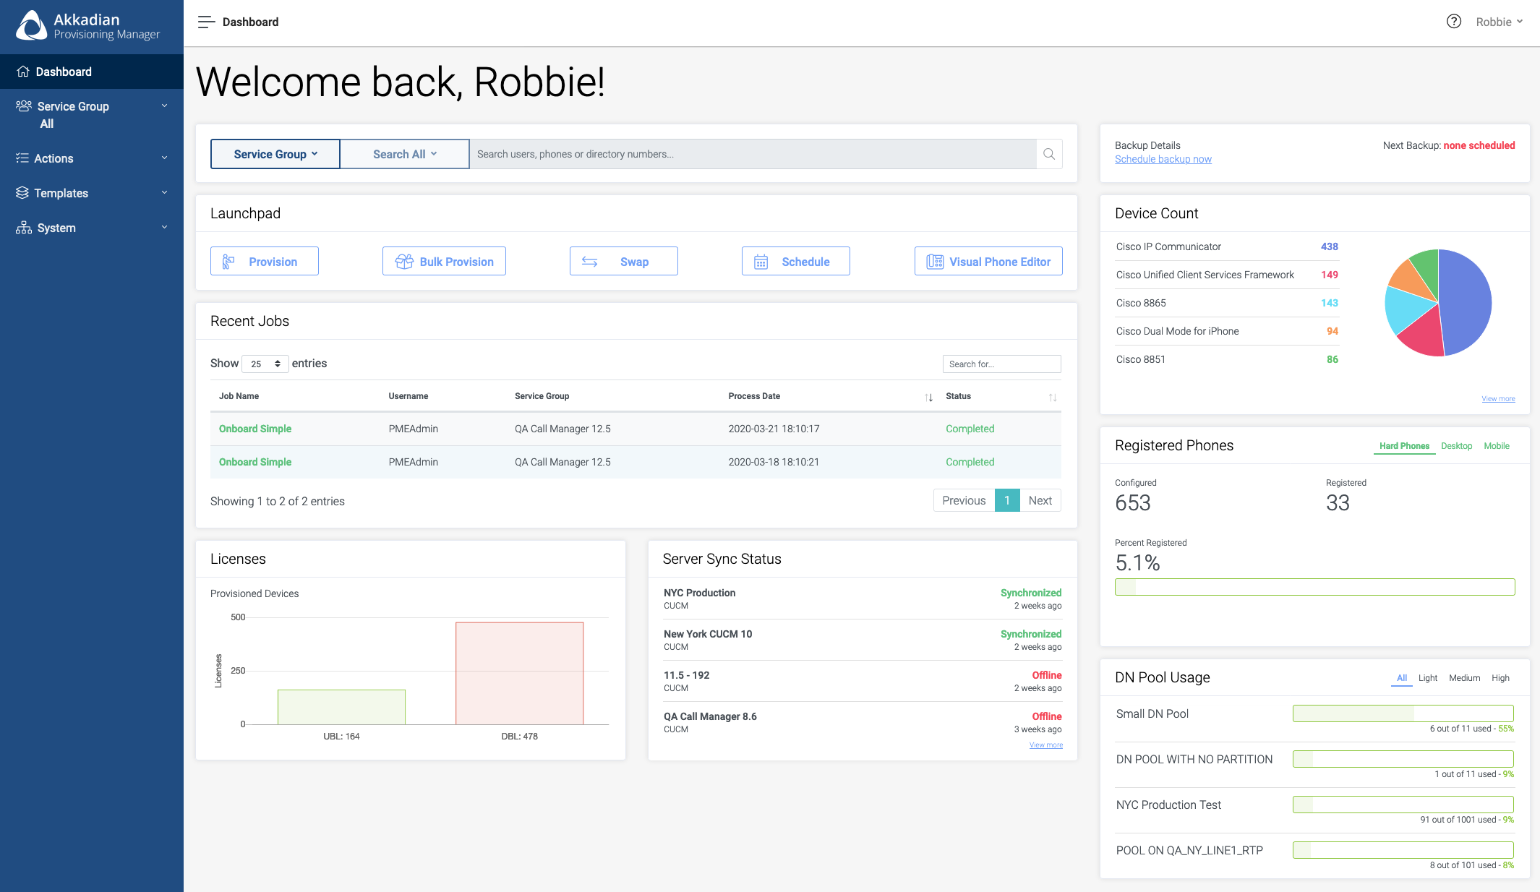Switch to the Desktop phones tab
The image size is (1540, 892).
click(x=1456, y=446)
